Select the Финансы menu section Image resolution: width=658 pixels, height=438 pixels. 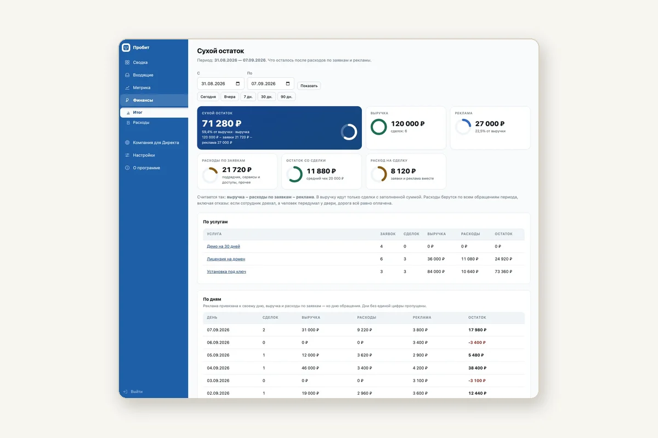tap(154, 100)
